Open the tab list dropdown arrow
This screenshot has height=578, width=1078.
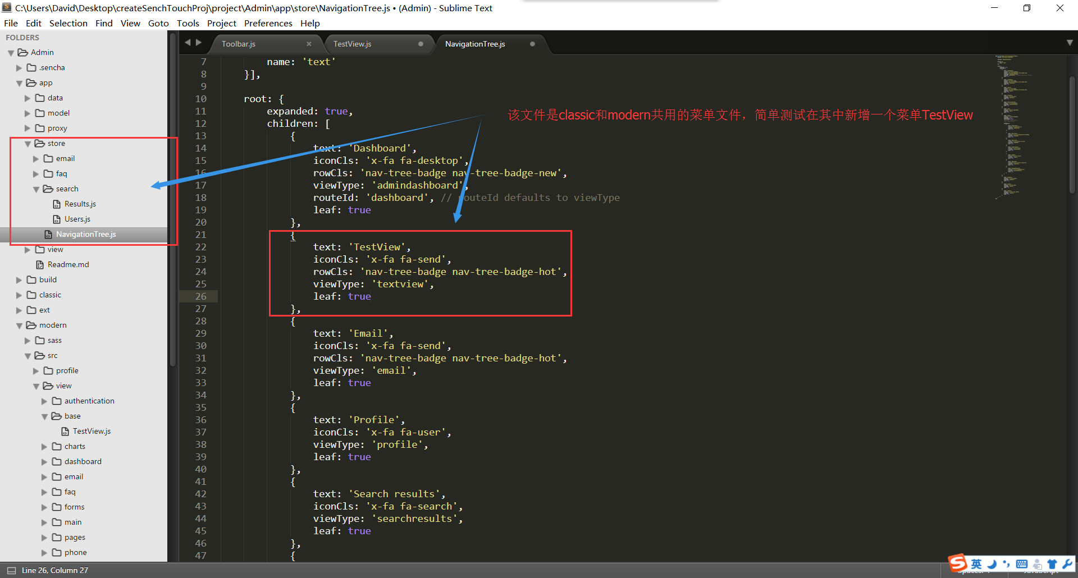1070,43
